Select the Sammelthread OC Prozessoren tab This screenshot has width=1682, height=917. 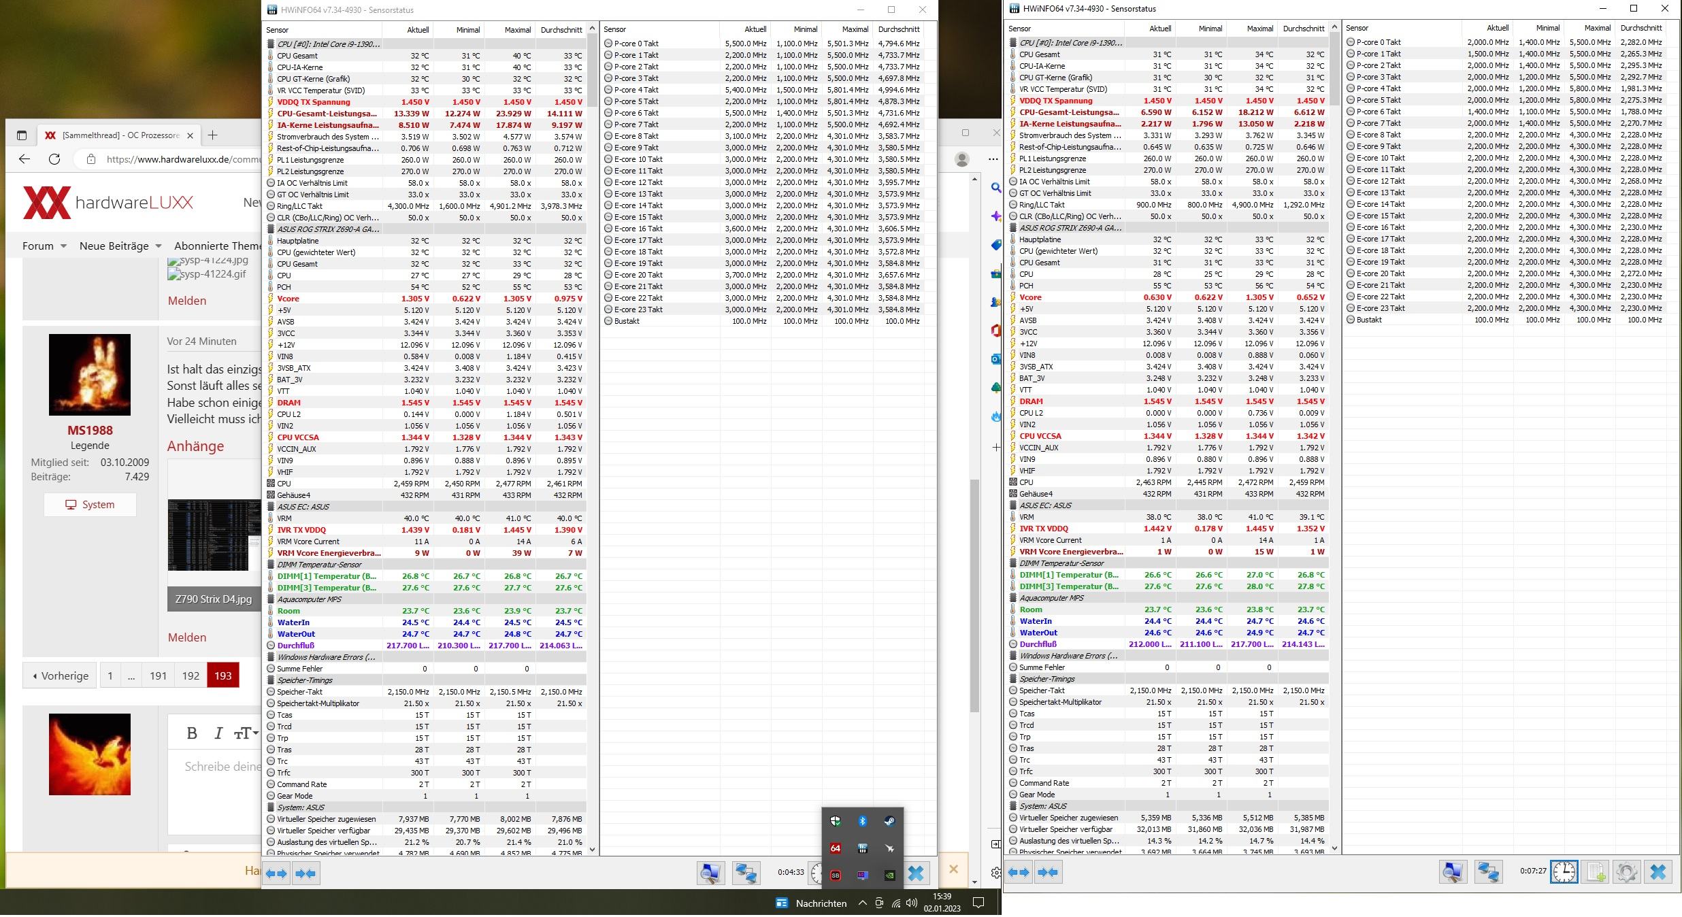coord(120,135)
